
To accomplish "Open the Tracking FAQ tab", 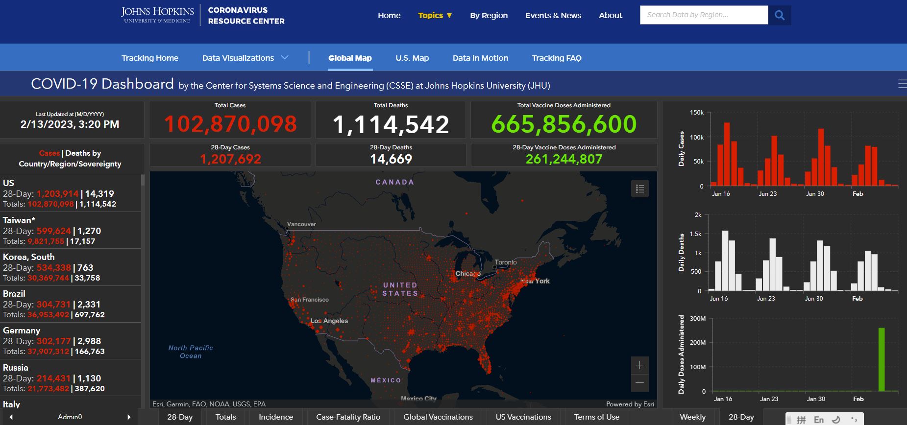I will tap(557, 58).
